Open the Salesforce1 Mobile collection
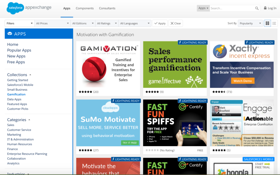Image resolution: width=280 pixels, height=175 pixels. click(20, 85)
